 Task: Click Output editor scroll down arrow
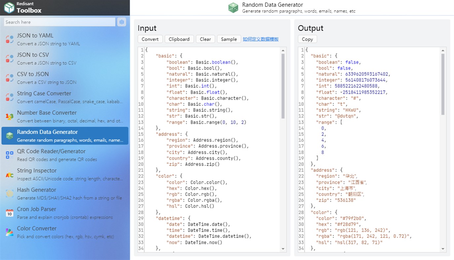443,249
